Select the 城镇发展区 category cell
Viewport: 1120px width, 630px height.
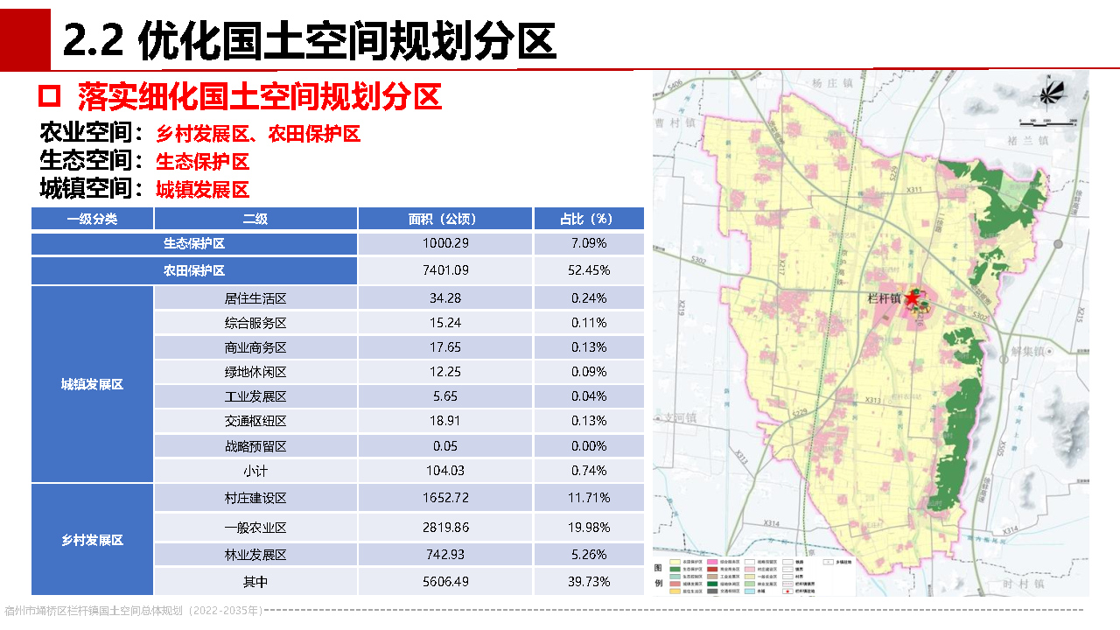pos(92,384)
